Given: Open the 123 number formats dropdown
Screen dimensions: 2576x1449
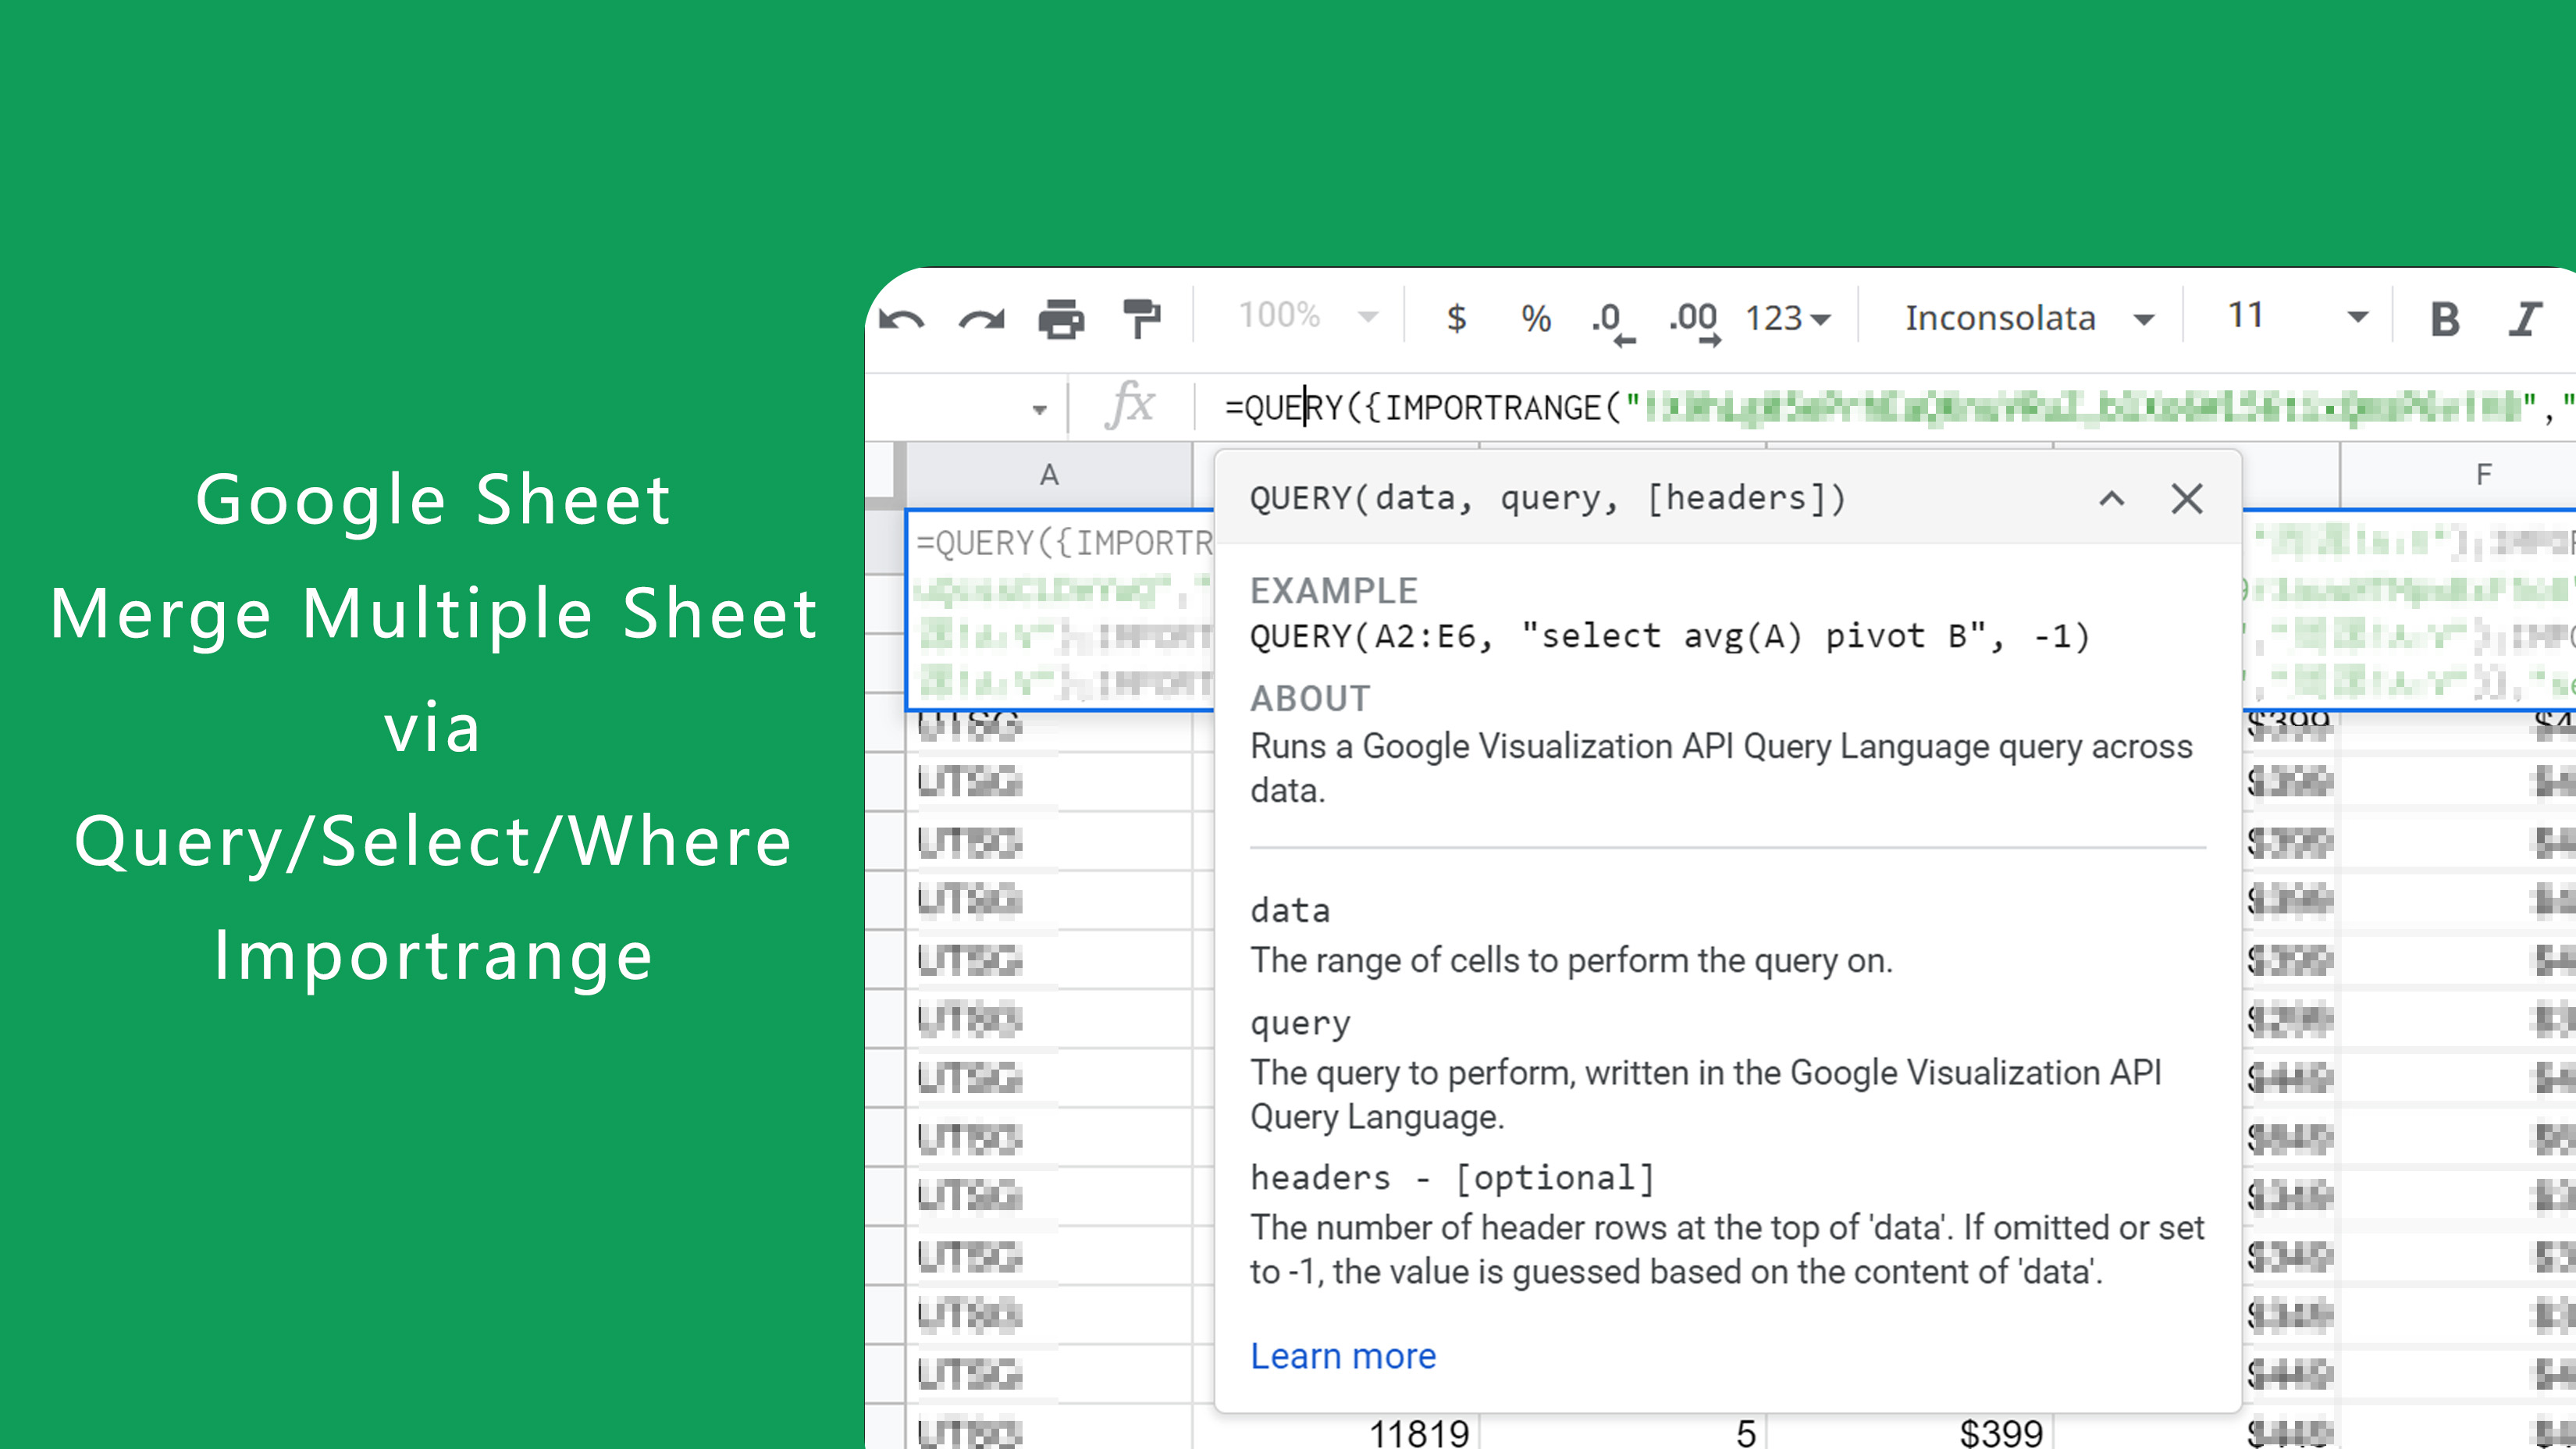Looking at the screenshot, I should [1787, 319].
